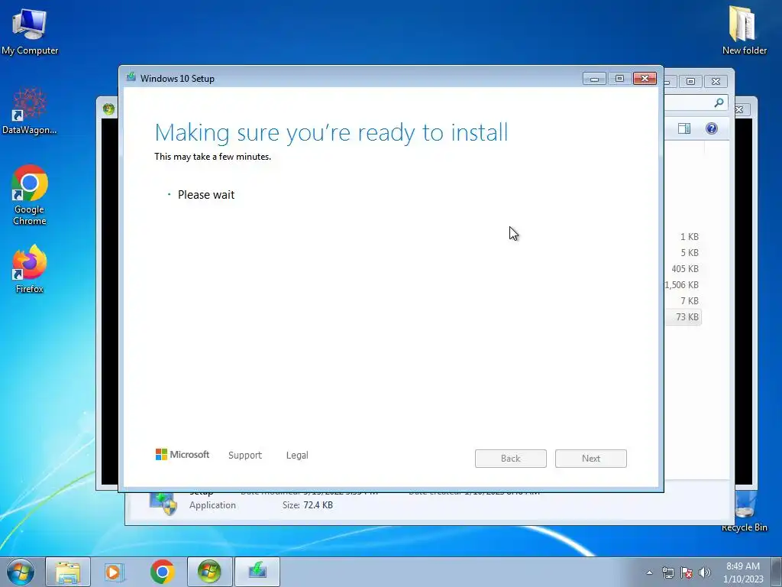Viewport: 782px width, 587px height.
Task: Click the search magnifier in Explorer window
Action: [719, 103]
